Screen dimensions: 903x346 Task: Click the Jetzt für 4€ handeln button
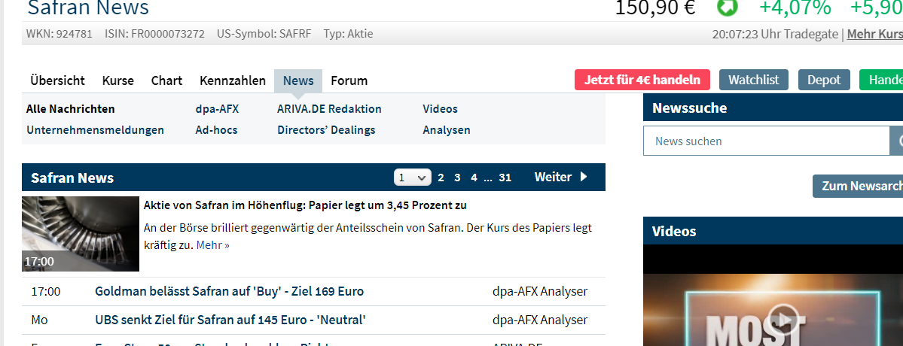coord(642,80)
